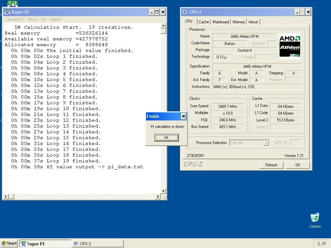The height and width of the screenshot is (248, 331).
Task: Minimize the Super PI window
Action: coord(152,12)
